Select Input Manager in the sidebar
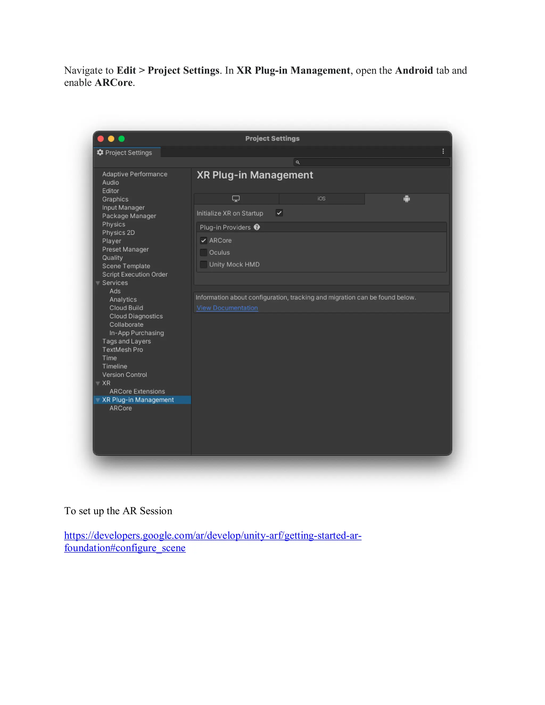This screenshot has width=545, height=705. coord(123,208)
